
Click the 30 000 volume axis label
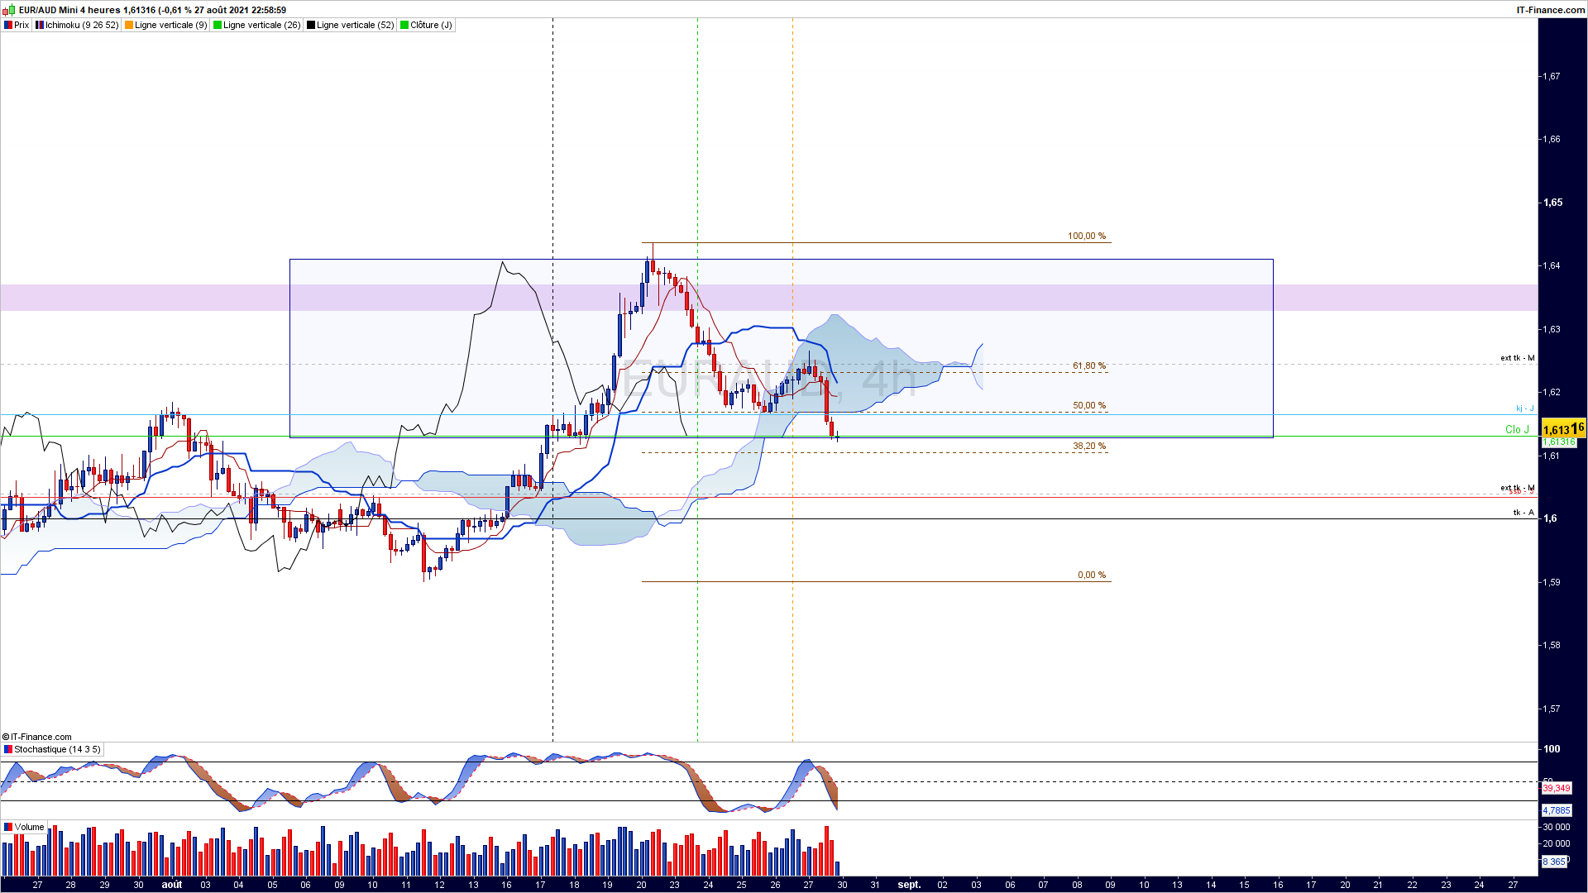tap(1557, 827)
